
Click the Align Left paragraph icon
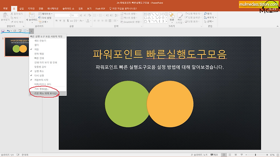click(94, 21)
